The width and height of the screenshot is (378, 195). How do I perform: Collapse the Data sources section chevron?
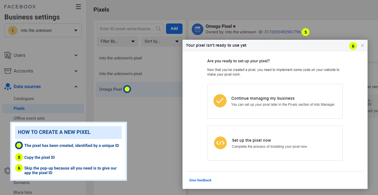tap(76, 86)
